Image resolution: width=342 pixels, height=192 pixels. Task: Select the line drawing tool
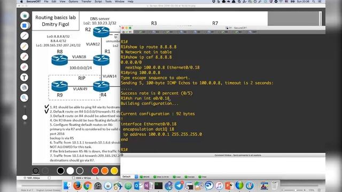pyautogui.click(x=25, y=36)
